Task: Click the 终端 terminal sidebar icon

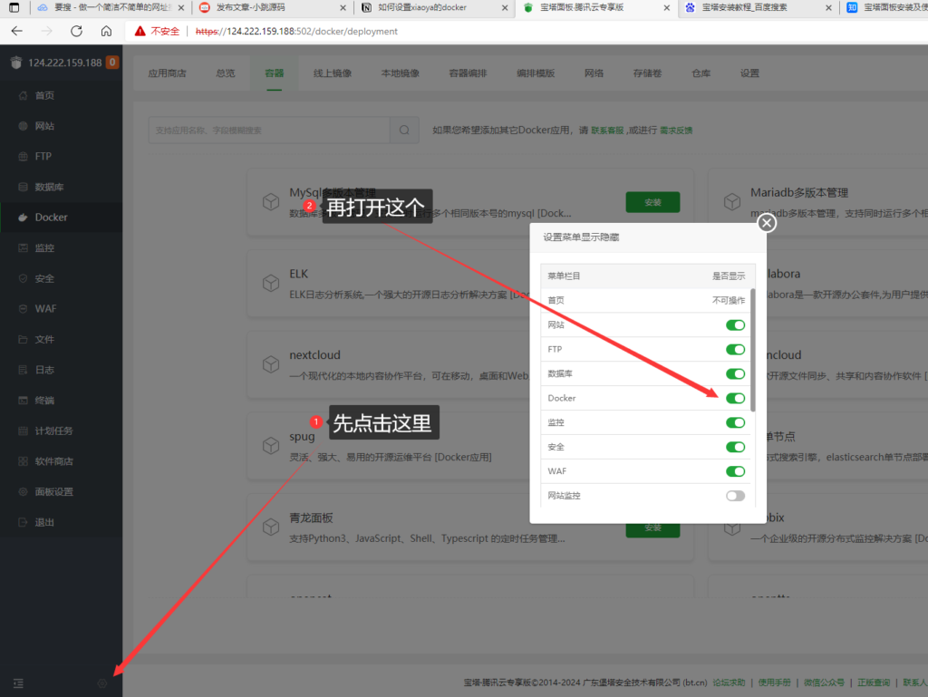Action: pyautogui.click(x=23, y=401)
